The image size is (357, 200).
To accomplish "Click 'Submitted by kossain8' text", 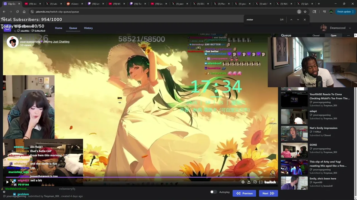I will click(x=321, y=186).
